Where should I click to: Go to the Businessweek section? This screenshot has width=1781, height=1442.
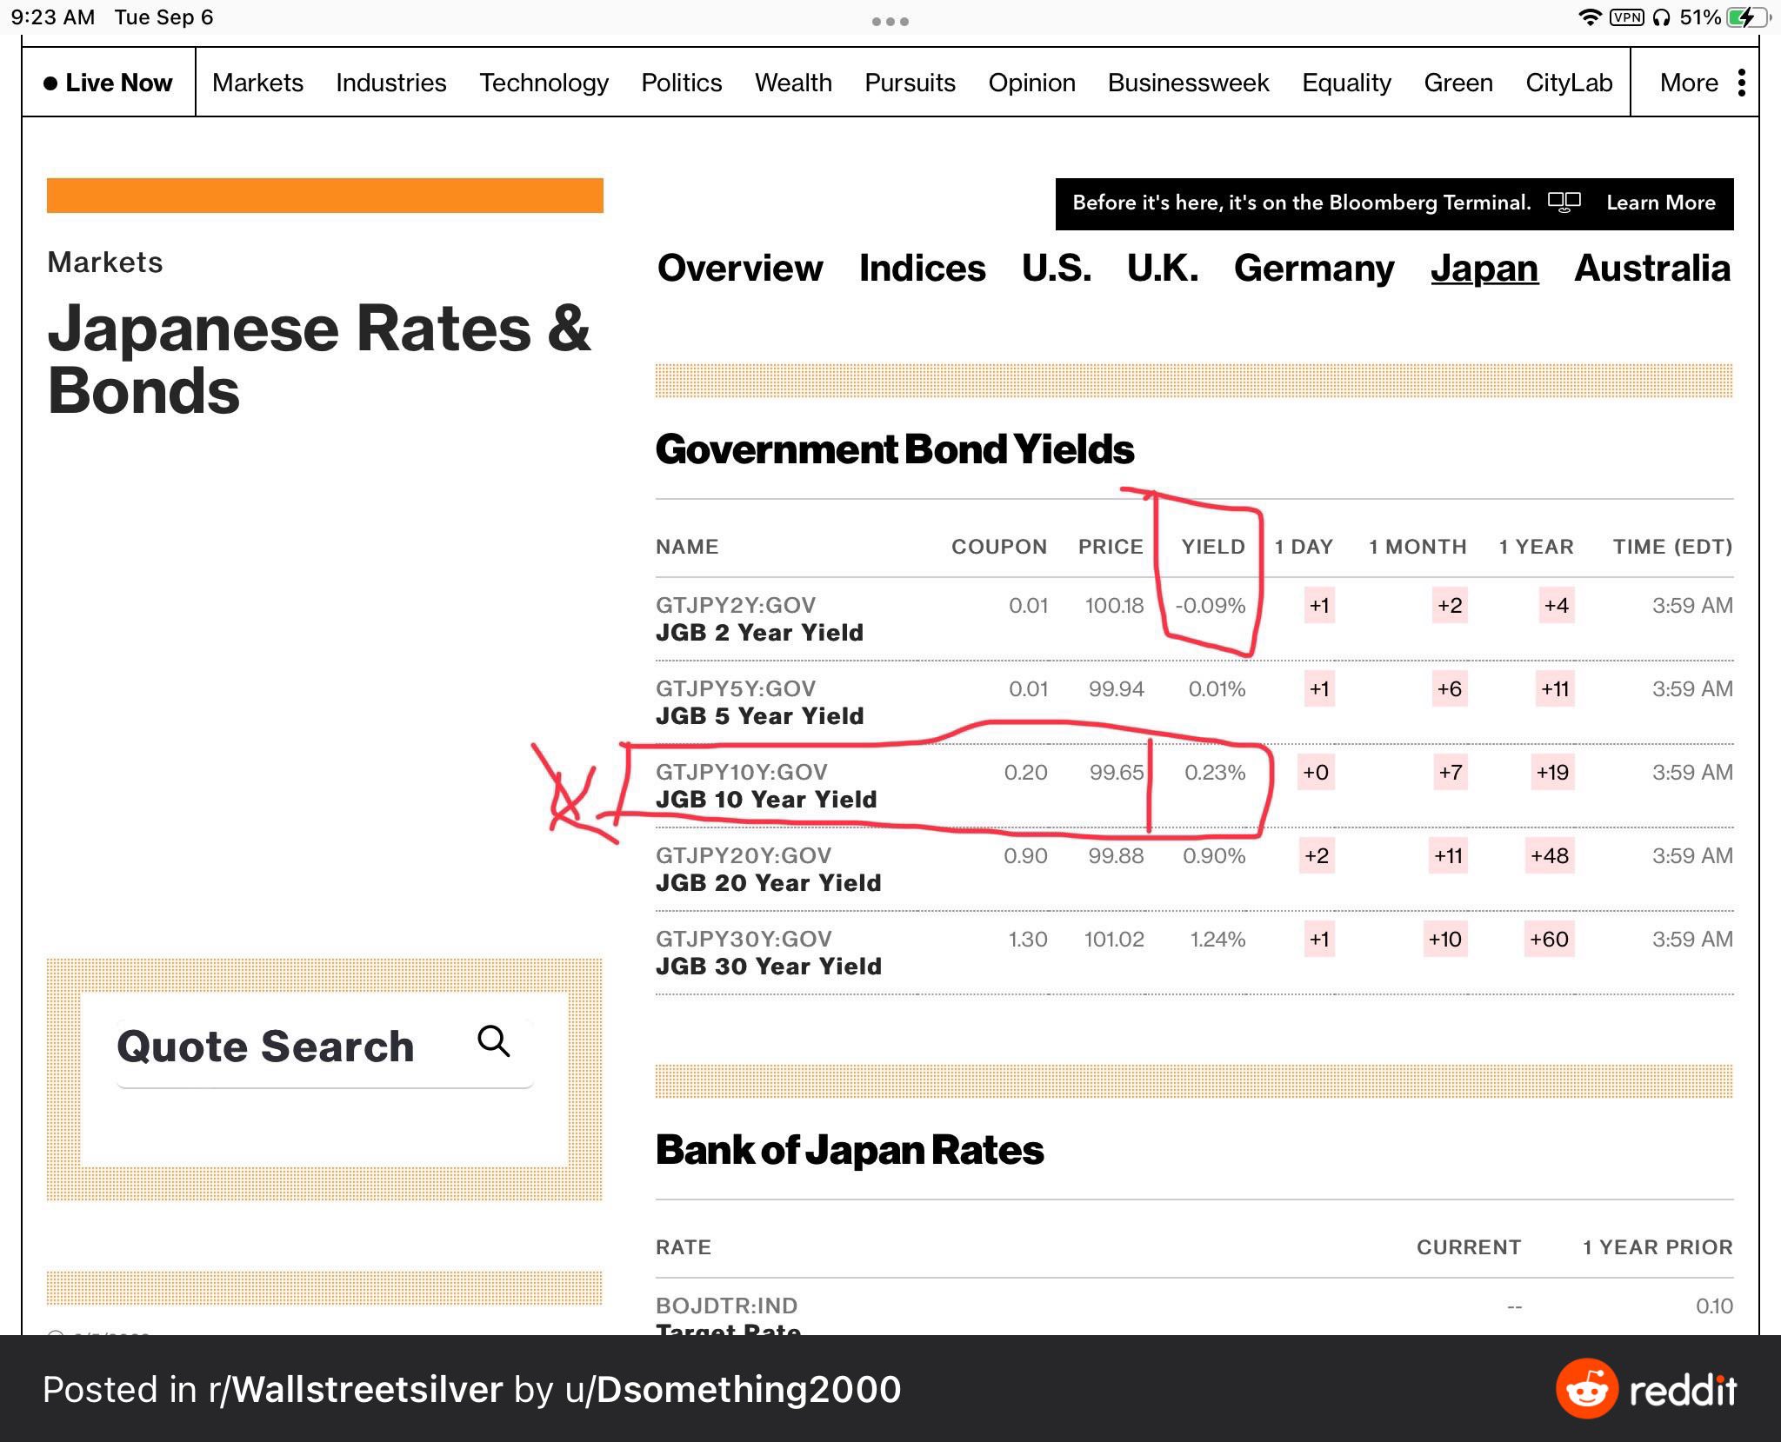[x=1189, y=83]
